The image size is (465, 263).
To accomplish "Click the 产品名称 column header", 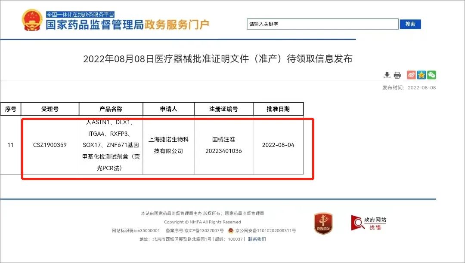I will 111,109.
